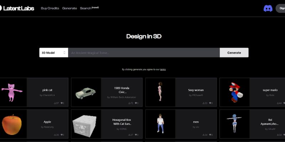Viewport: 285px width, 142px height.
Task: Click heart icon on Honda Civic card
Action: pos(136,103)
